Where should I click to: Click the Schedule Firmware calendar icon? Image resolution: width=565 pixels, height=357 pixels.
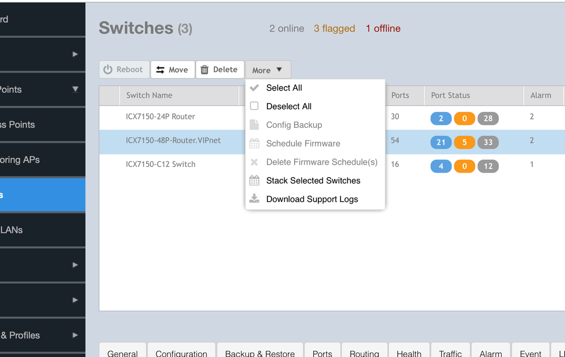pos(255,144)
